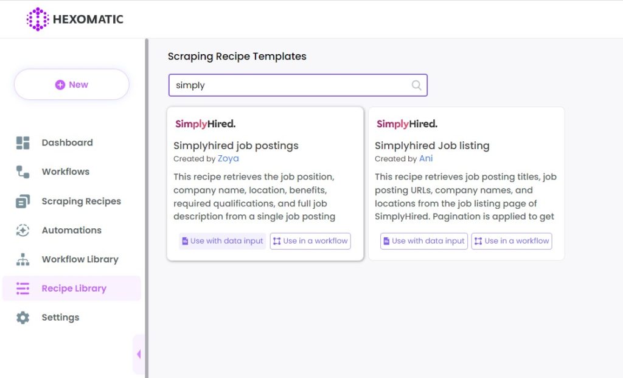This screenshot has height=378, width=623.
Task: Click the Automations icon
Action: coord(23,230)
